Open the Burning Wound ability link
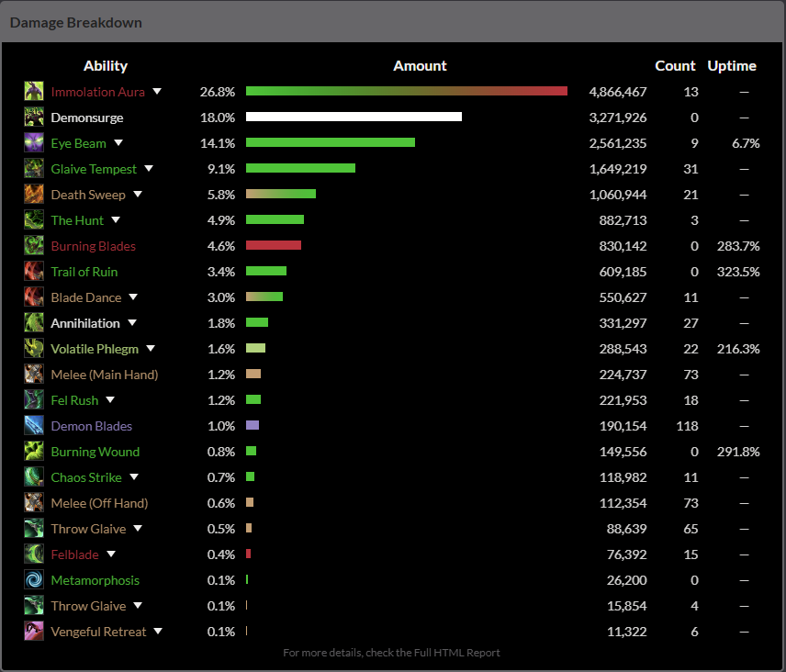Viewport: 786px width, 672px height. [95, 452]
